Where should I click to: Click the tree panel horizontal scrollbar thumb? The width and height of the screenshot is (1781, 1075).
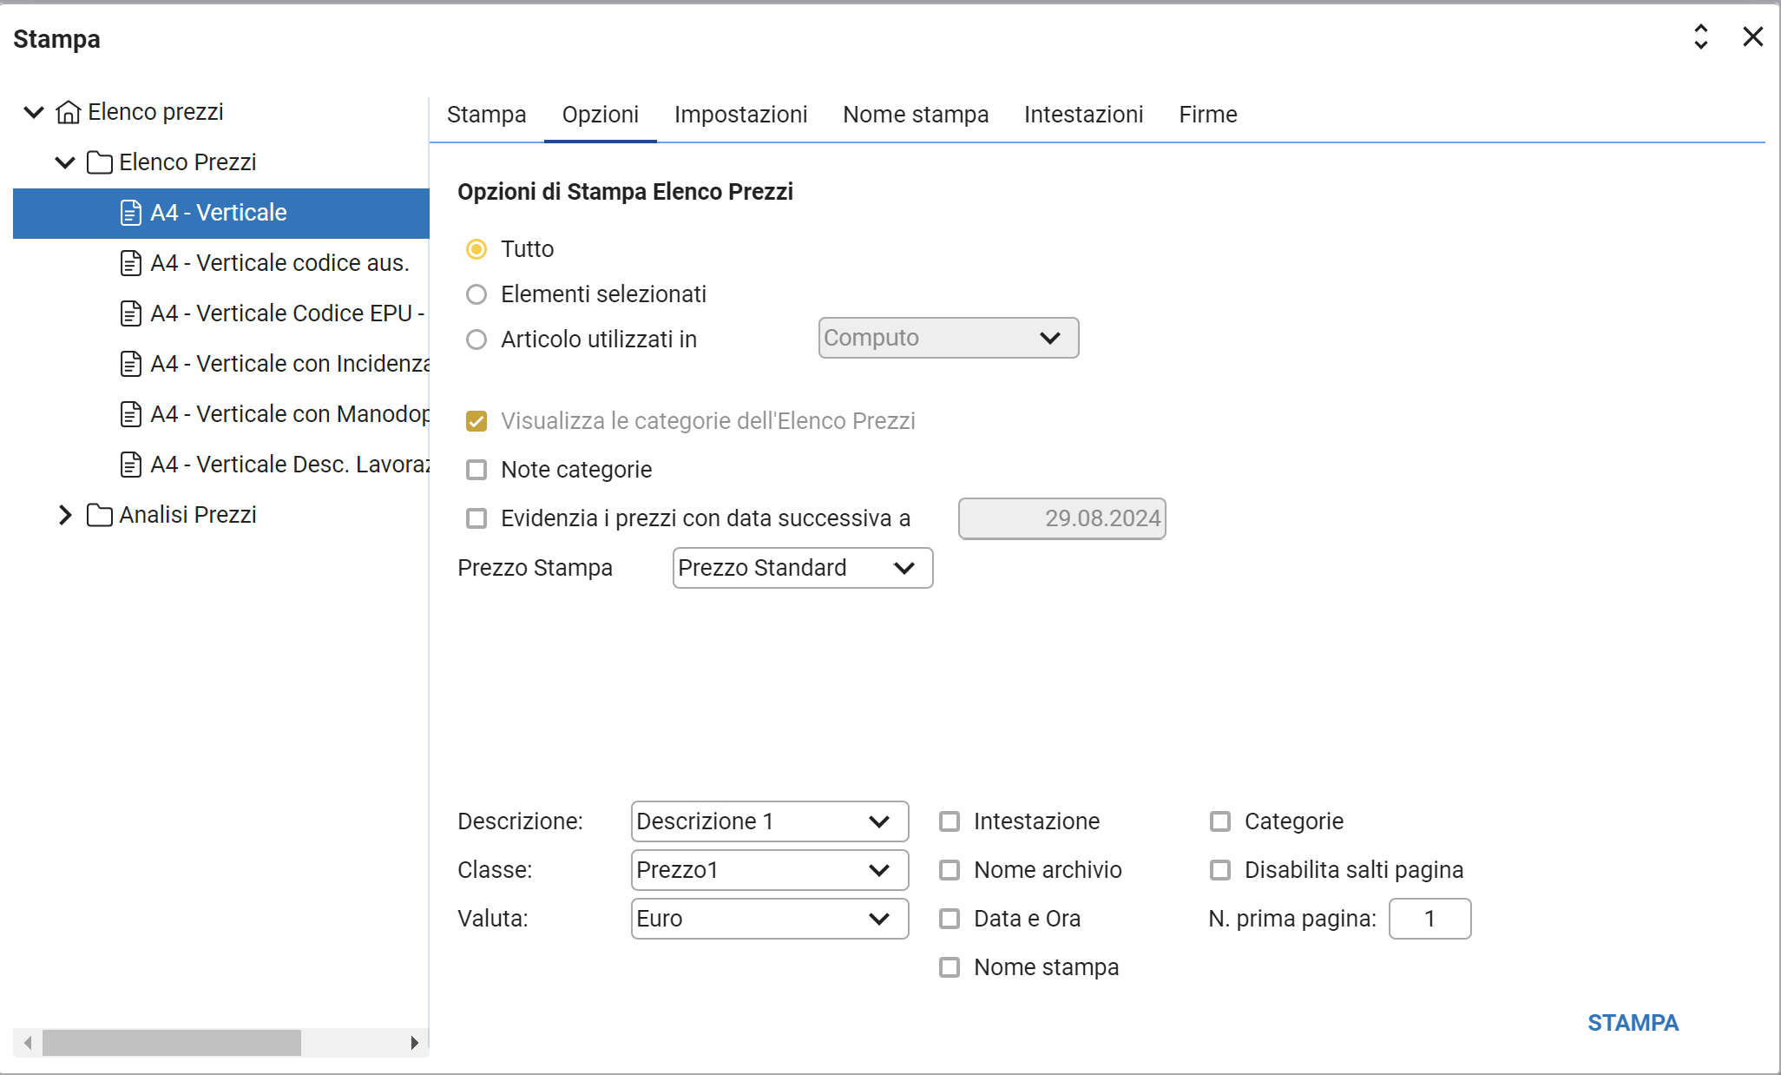171,1042
